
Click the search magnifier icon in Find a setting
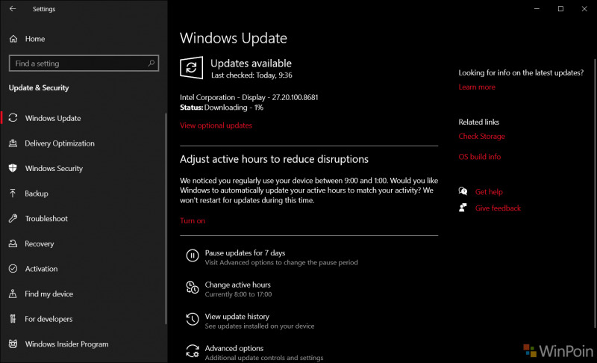151,63
